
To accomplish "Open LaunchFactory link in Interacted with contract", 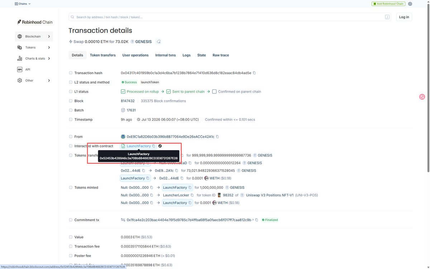I will click(139, 146).
